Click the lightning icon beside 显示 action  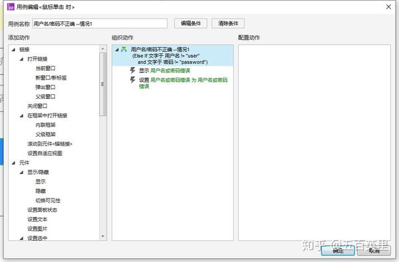click(132, 70)
